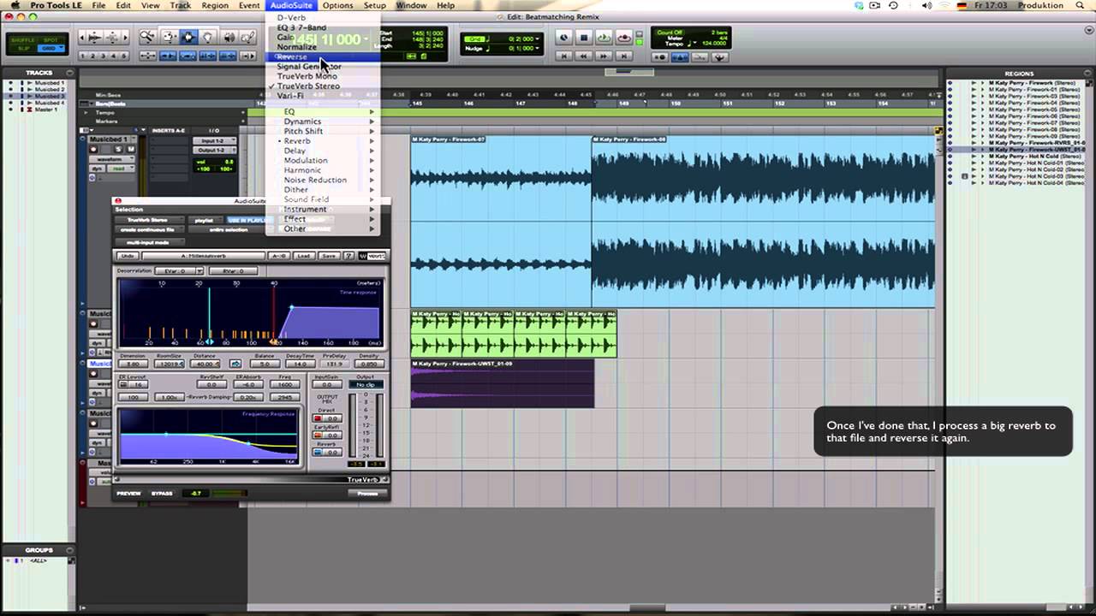Click Save preset in TrueVerb

[x=329, y=256]
